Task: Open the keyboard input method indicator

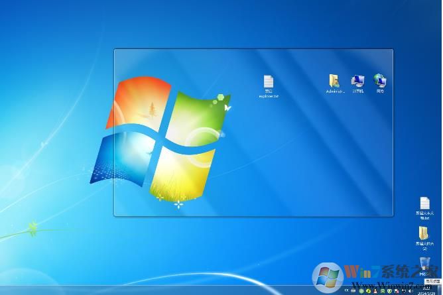Action: pos(353,291)
